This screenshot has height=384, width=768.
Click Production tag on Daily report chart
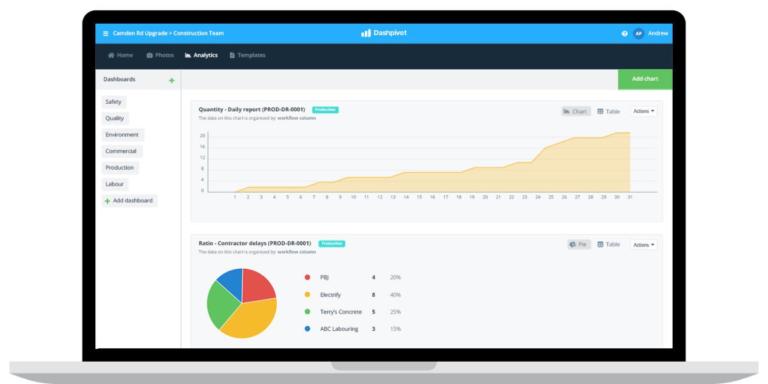[x=325, y=110]
